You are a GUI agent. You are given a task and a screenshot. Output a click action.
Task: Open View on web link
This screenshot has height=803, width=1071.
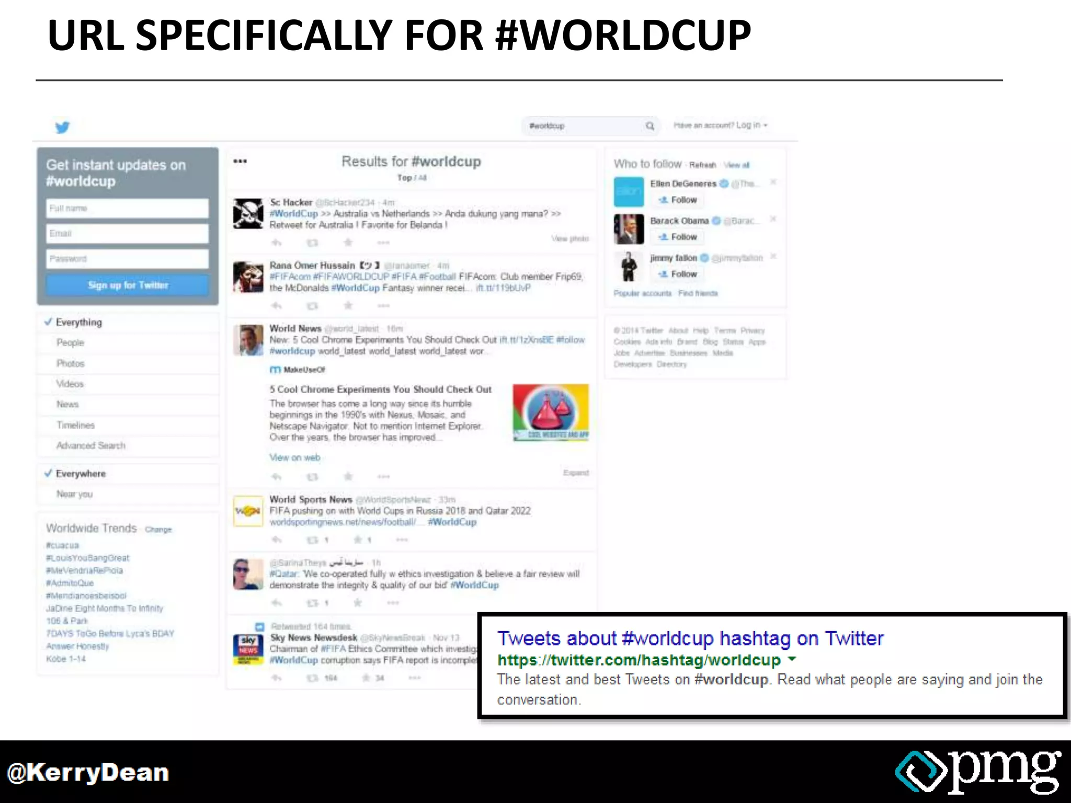pyautogui.click(x=295, y=457)
